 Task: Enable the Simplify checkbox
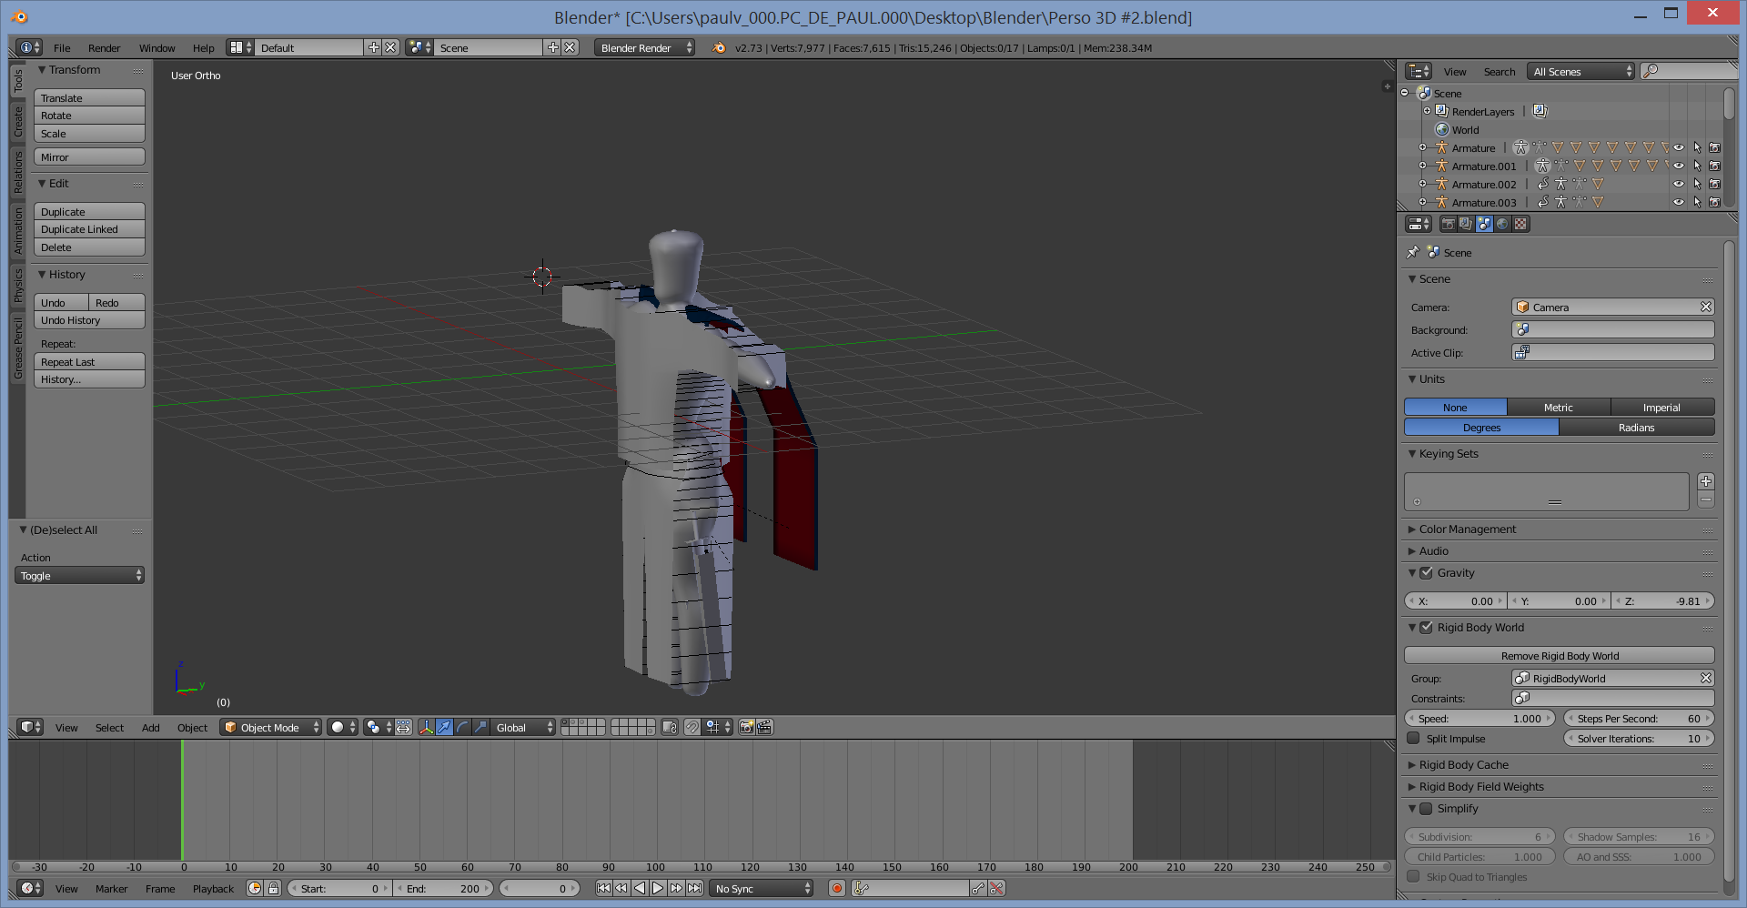click(1426, 809)
